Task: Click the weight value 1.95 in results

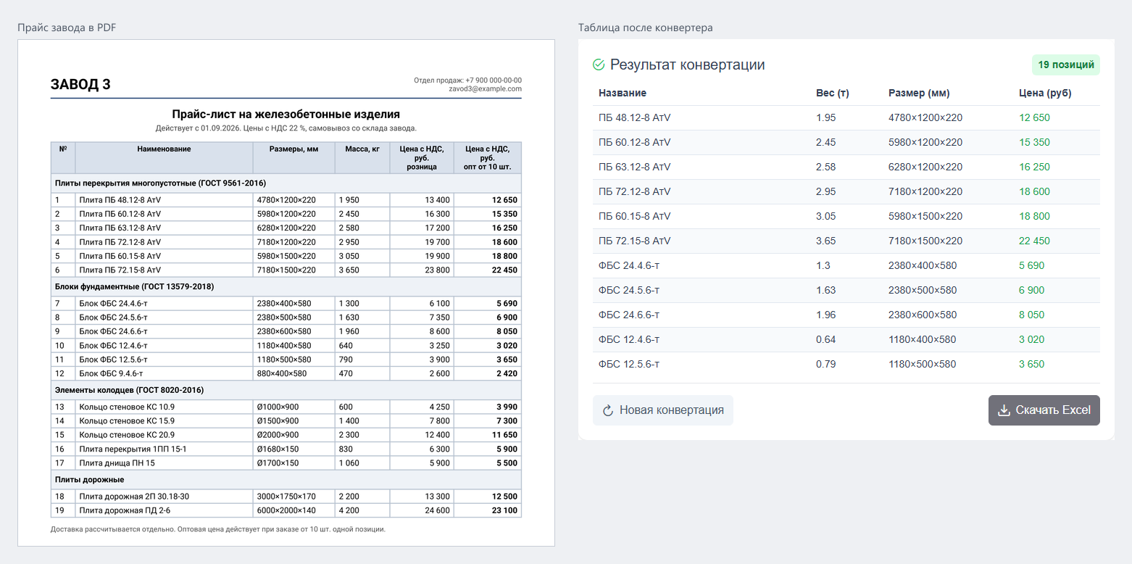Action: coord(825,117)
